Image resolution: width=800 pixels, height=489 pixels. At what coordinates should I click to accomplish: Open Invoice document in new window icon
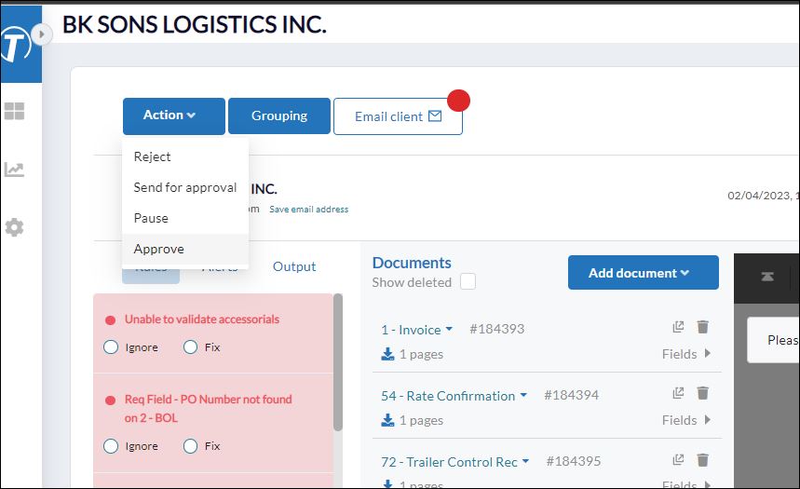click(678, 327)
